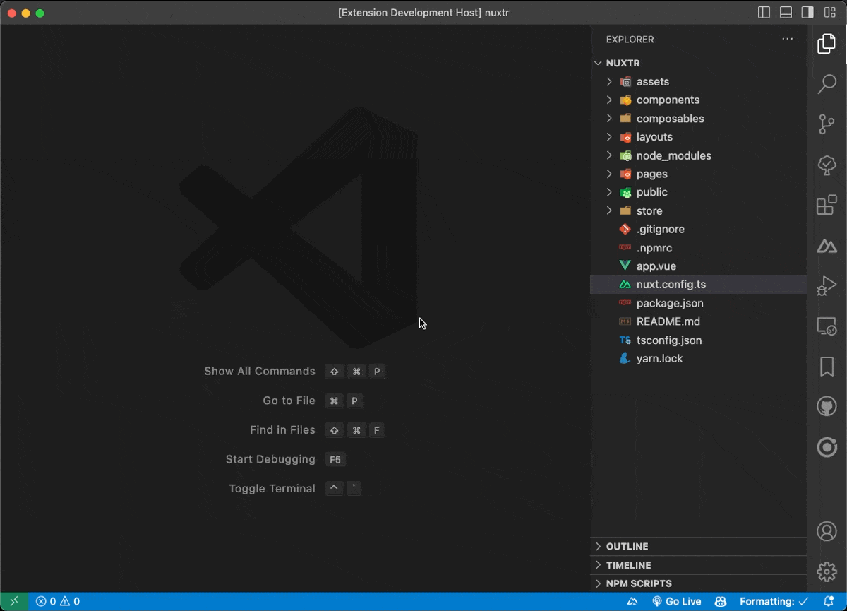Open the README.md file

[x=698, y=321]
